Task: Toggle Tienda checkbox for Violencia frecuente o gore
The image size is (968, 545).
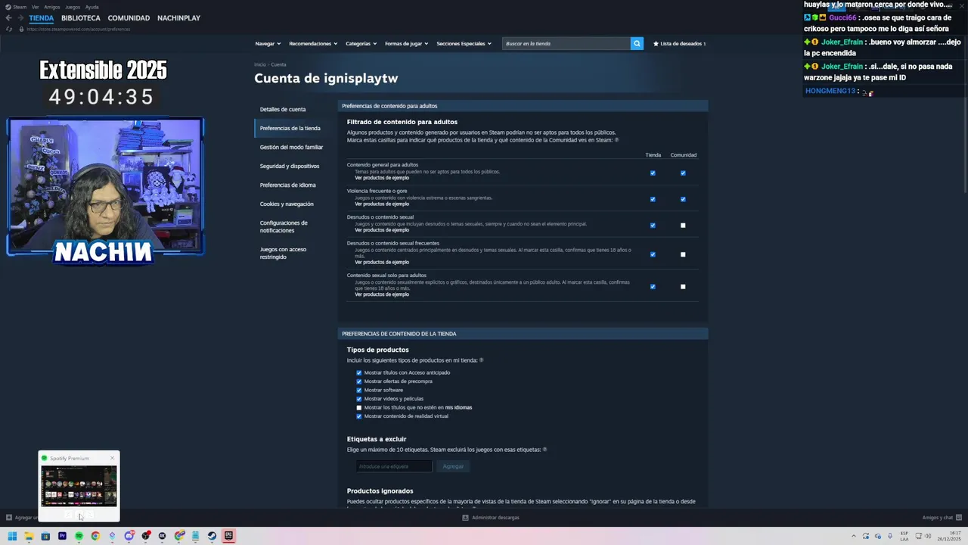Action: [x=653, y=199]
